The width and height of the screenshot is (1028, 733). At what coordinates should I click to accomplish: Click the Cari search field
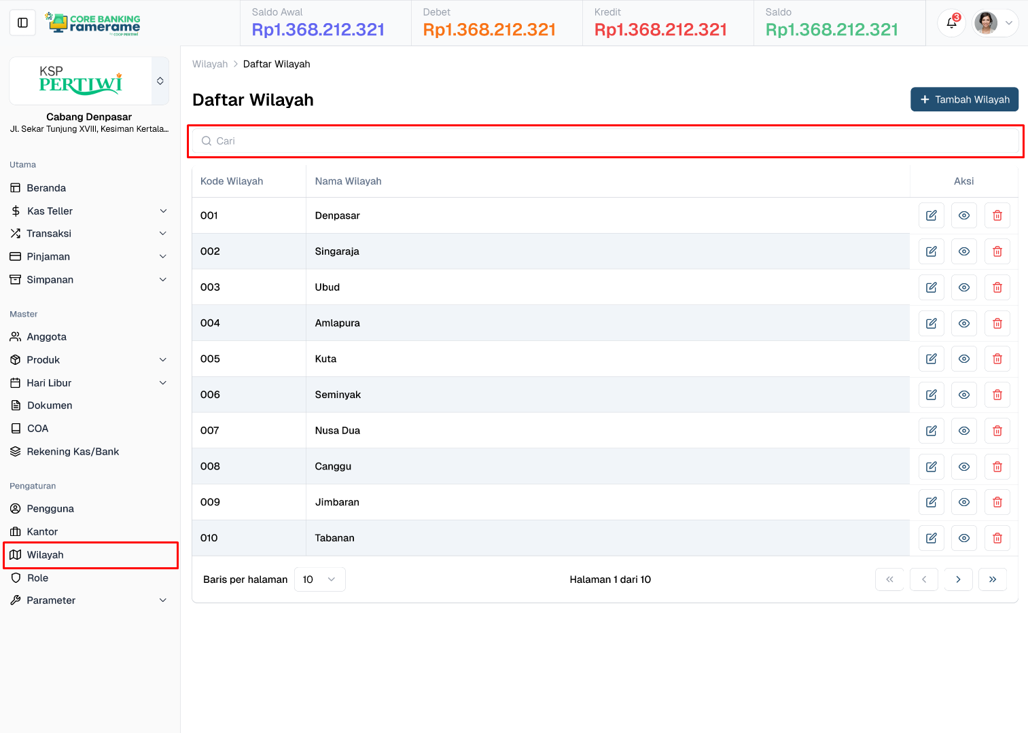point(605,141)
